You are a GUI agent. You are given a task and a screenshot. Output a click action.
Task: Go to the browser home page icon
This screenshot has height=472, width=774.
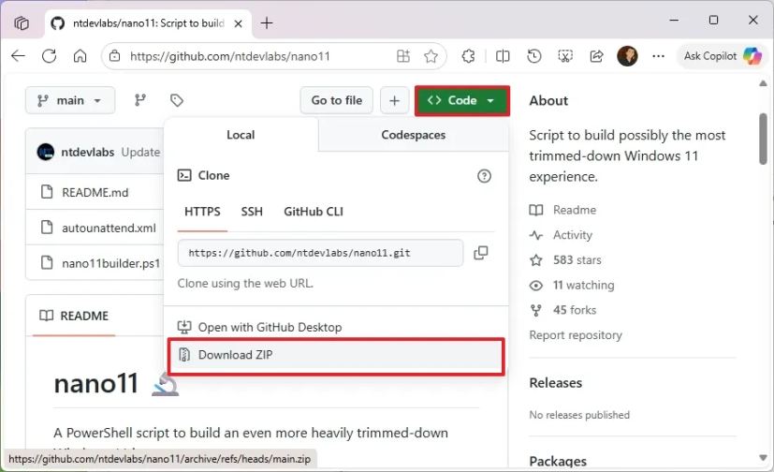[x=80, y=56]
